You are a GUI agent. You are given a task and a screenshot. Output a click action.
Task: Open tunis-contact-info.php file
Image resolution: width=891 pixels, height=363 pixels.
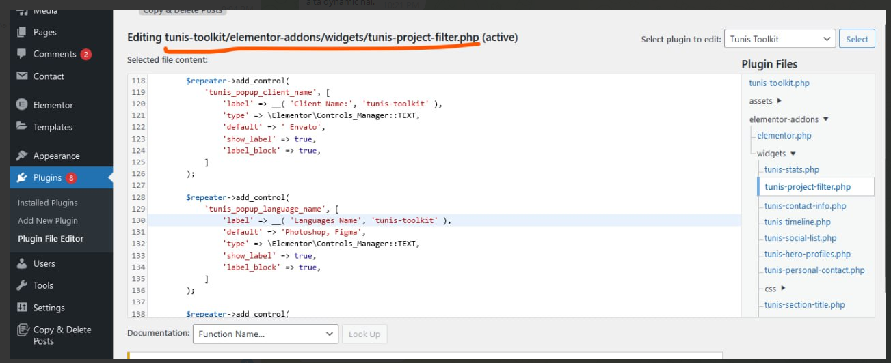(805, 205)
